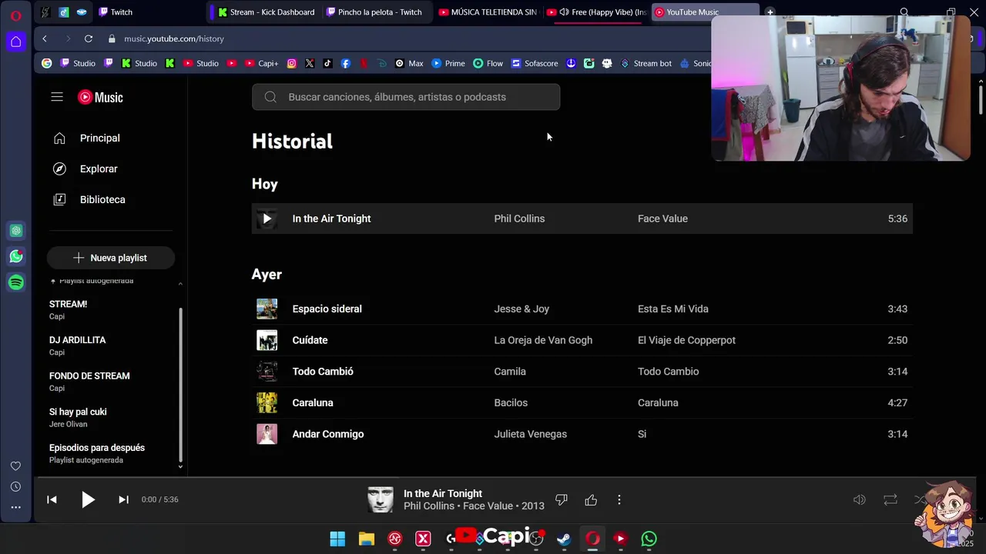Go back in browser history
986x554 pixels.
45,38
